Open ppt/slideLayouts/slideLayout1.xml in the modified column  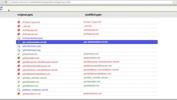[98, 66]
